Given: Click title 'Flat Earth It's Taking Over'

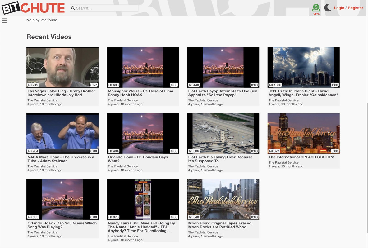Looking at the screenshot, I should 220,159.
